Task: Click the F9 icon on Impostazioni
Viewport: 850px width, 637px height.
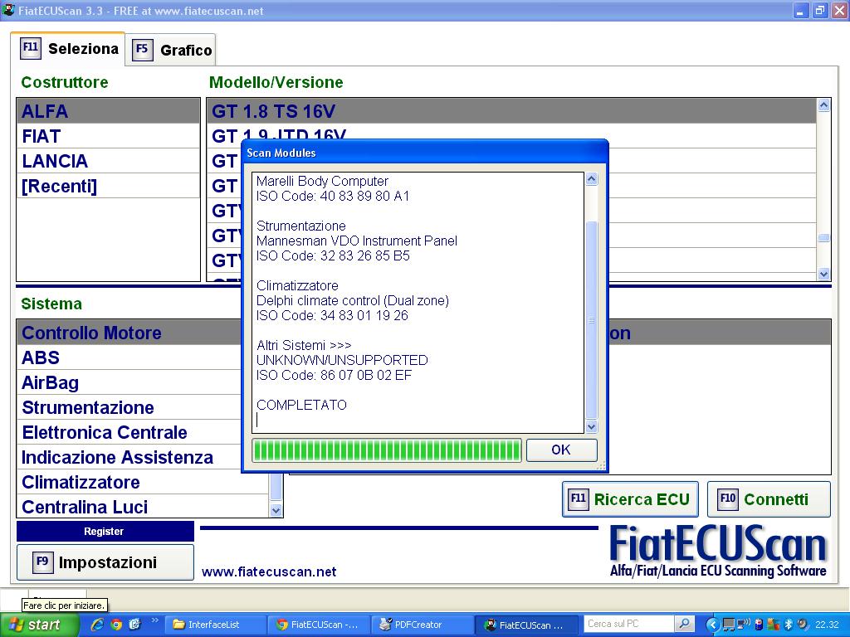Action: coord(42,562)
